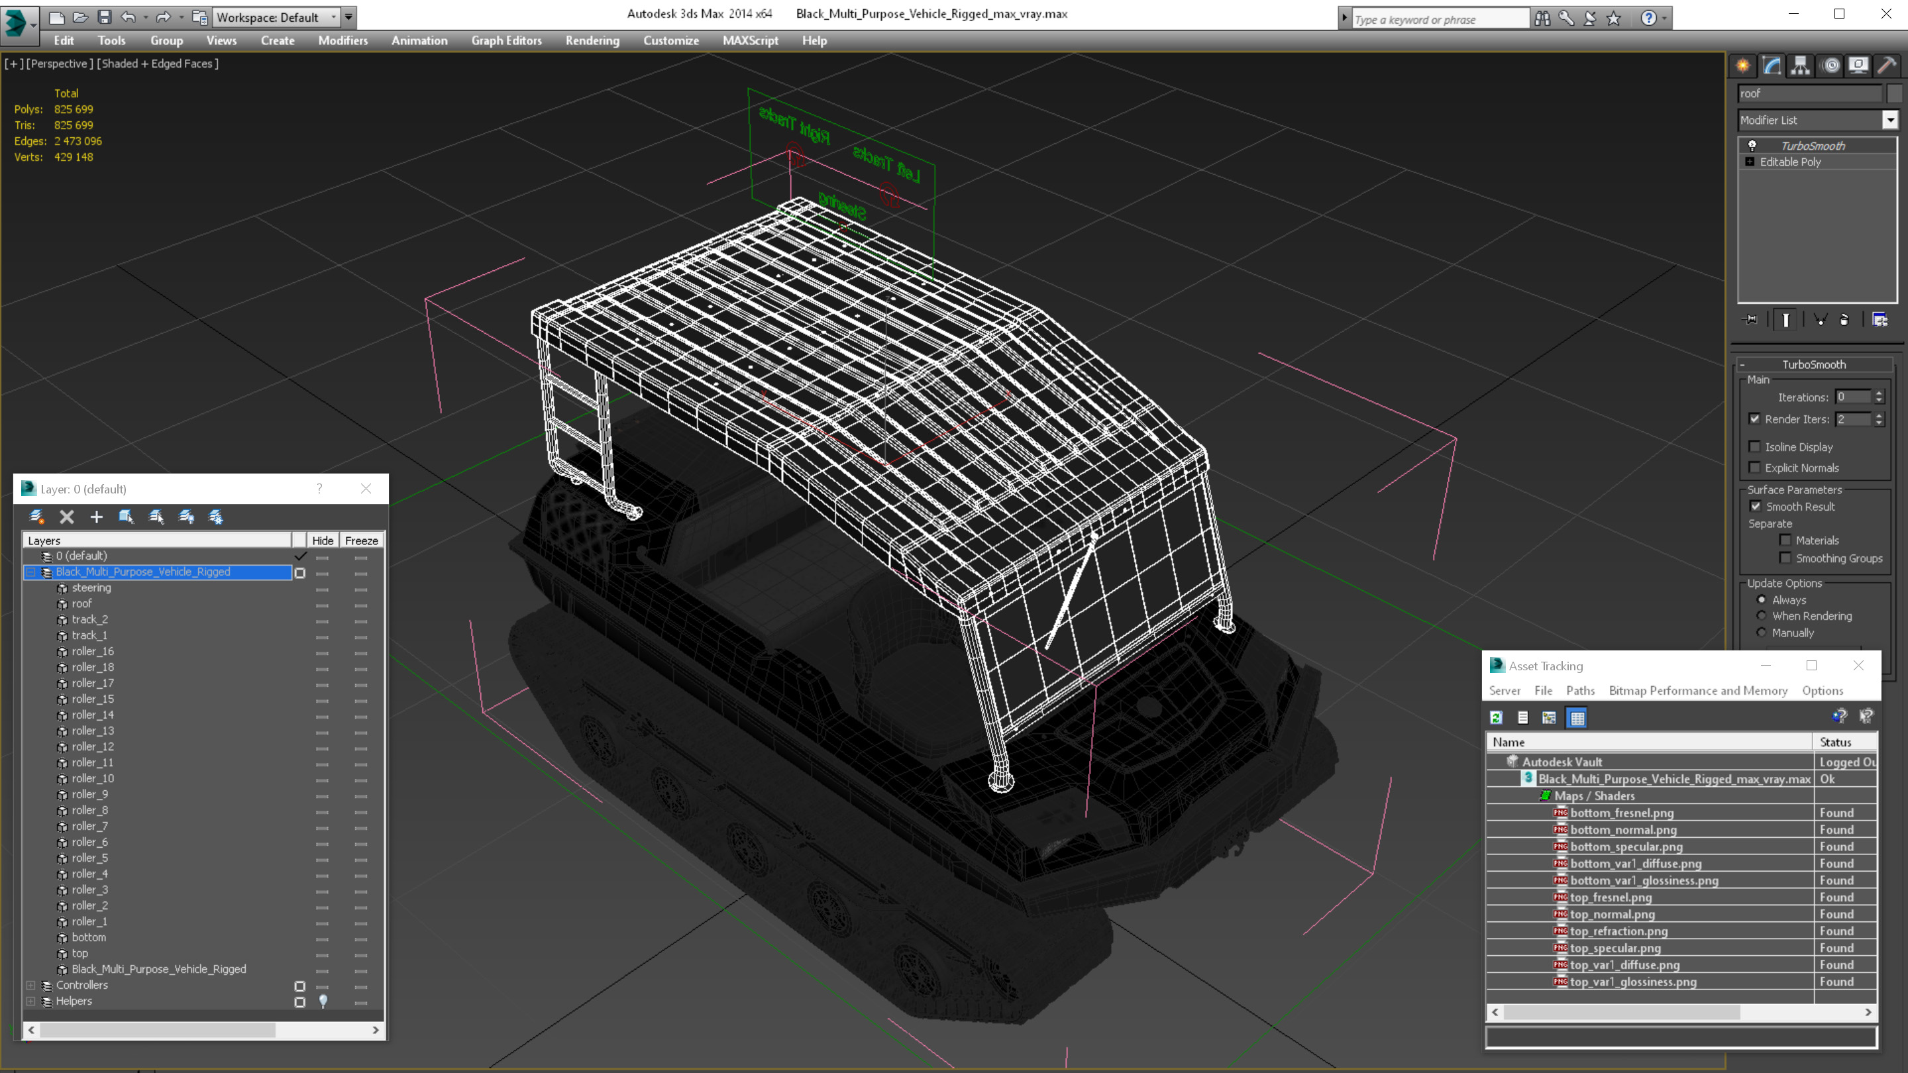
Task: Open the Hierarchy command panel tab
Action: (1801, 66)
